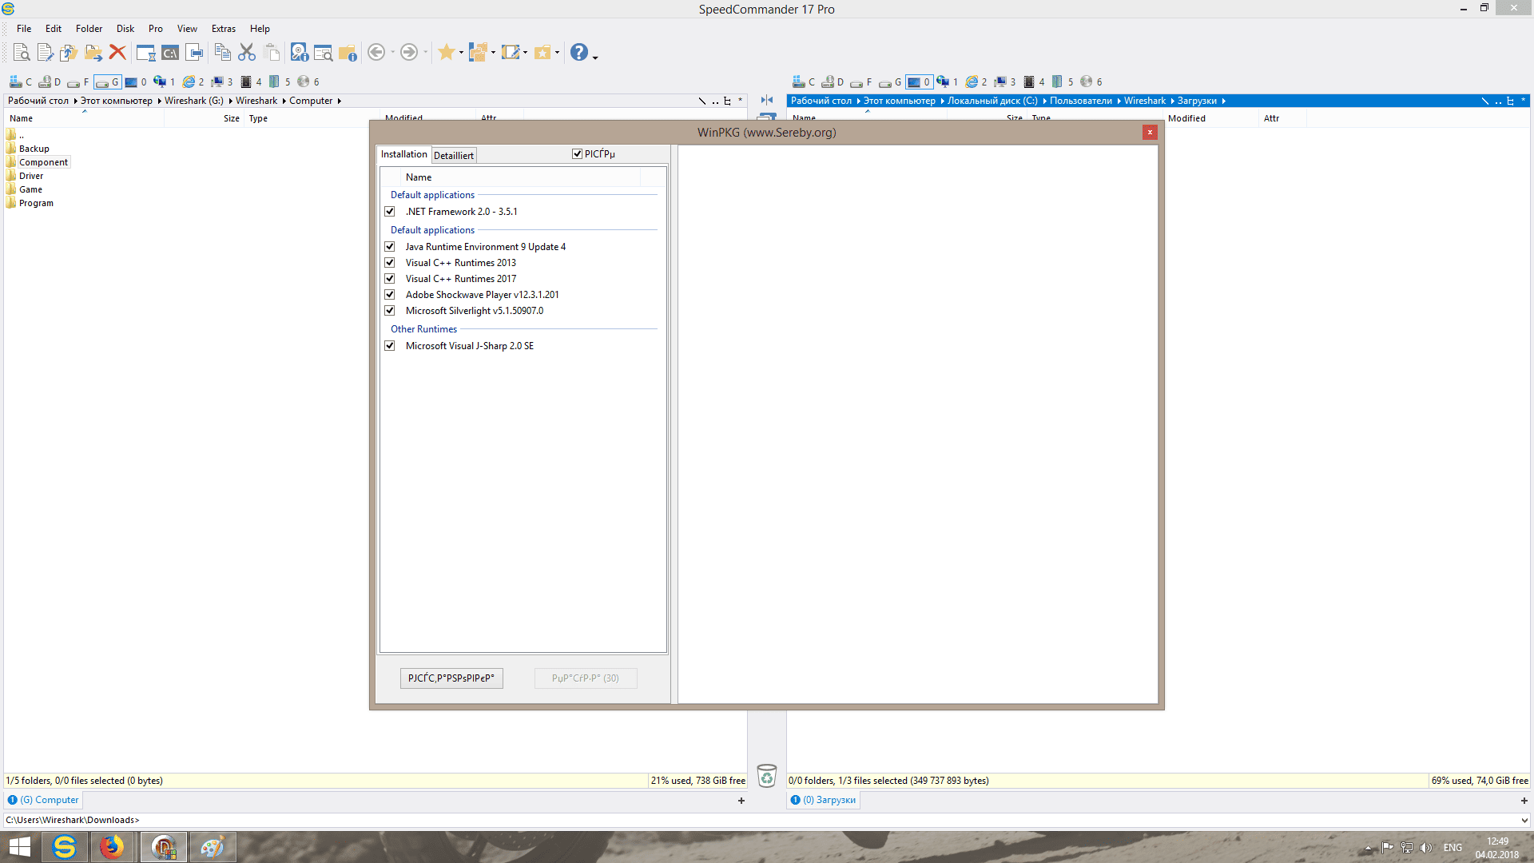This screenshot has height=863, width=1534.
Task: Select drive C in left panel
Action: point(21,82)
